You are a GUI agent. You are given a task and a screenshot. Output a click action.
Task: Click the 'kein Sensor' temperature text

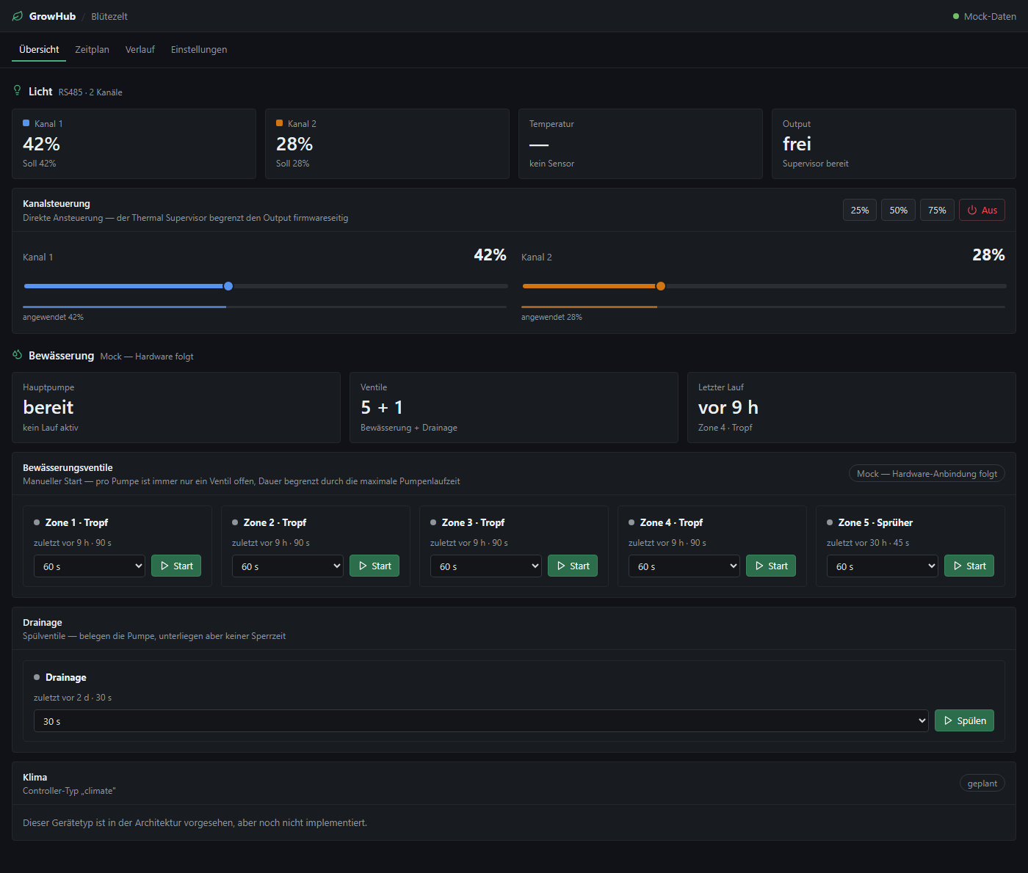click(551, 164)
